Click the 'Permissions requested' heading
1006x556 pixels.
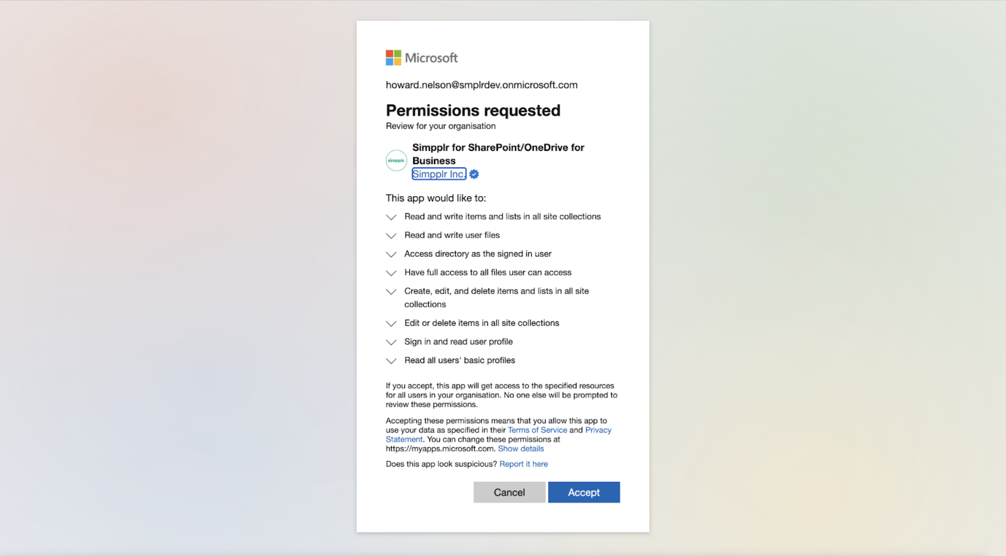(x=473, y=111)
